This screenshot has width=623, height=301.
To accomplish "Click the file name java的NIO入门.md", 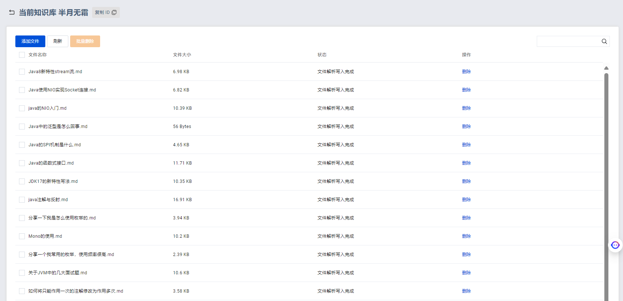I will (48, 108).
